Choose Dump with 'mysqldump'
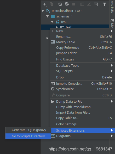 [x=82, y=107]
